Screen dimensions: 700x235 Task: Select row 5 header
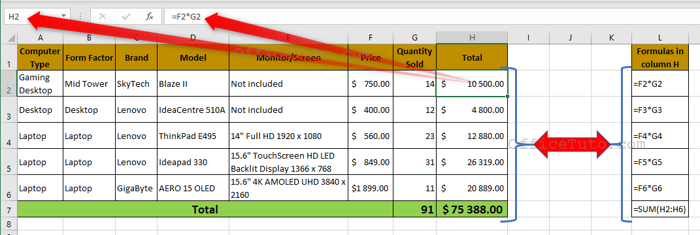coord(9,162)
